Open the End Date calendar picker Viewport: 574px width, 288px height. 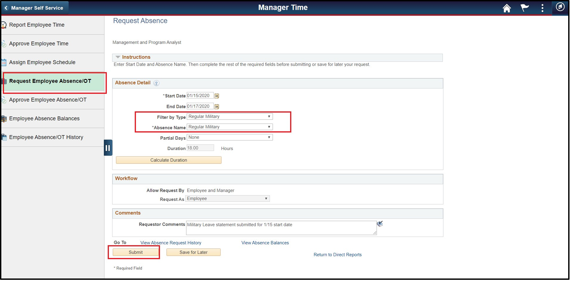[x=216, y=106]
